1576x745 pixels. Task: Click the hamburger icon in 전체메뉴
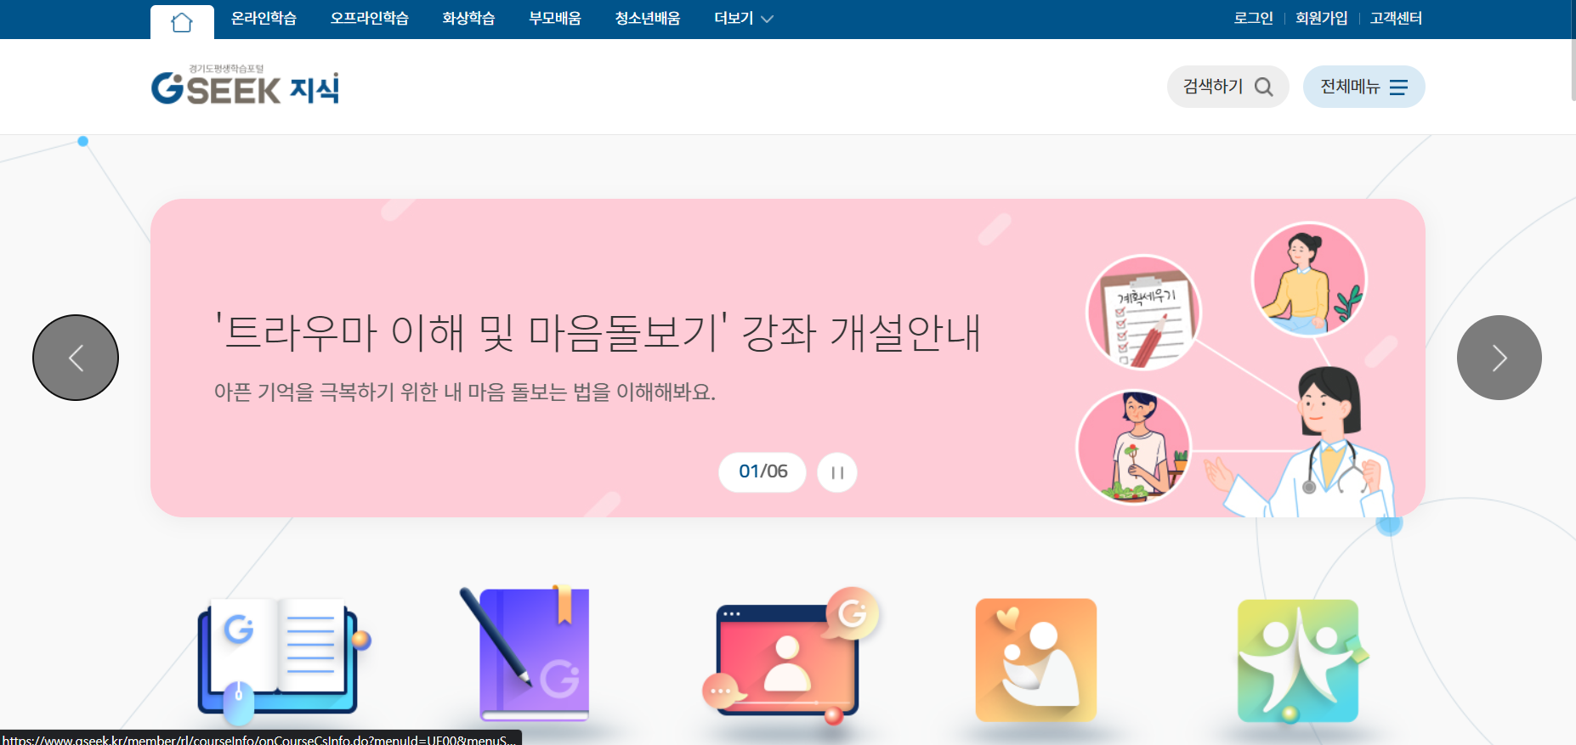pos(1398,87)
